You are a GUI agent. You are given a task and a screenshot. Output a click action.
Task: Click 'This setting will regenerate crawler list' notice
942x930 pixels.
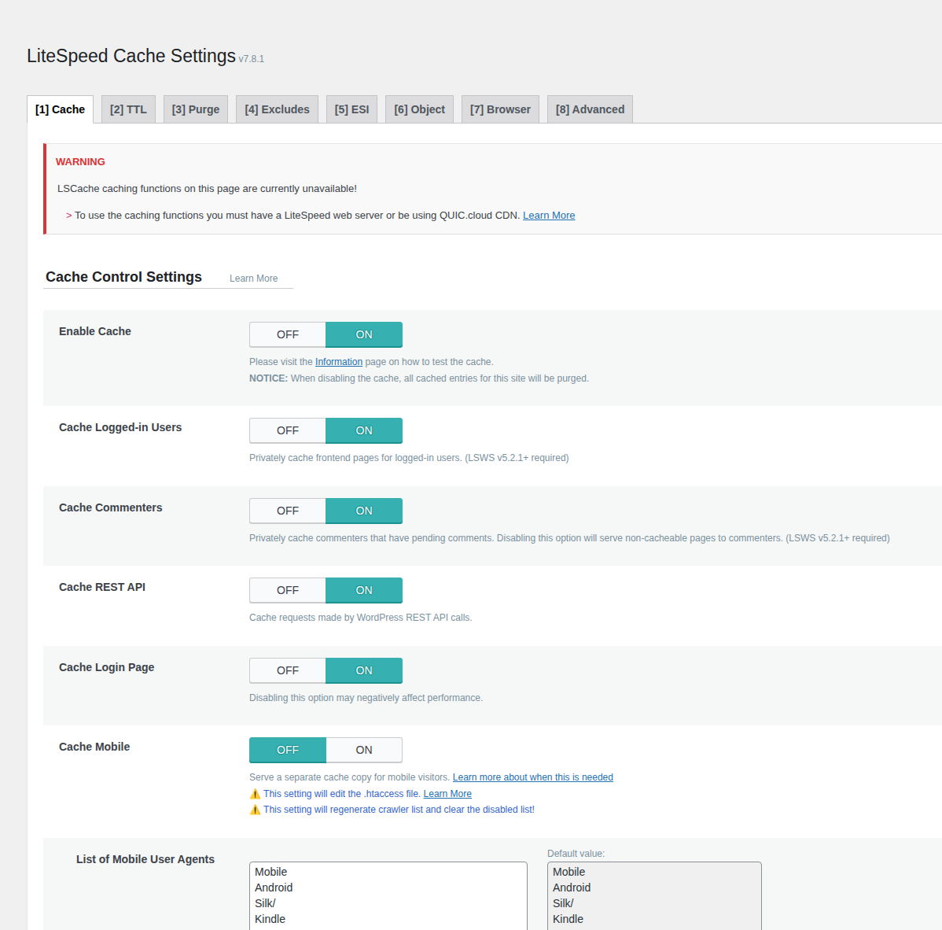pos(399,809)
